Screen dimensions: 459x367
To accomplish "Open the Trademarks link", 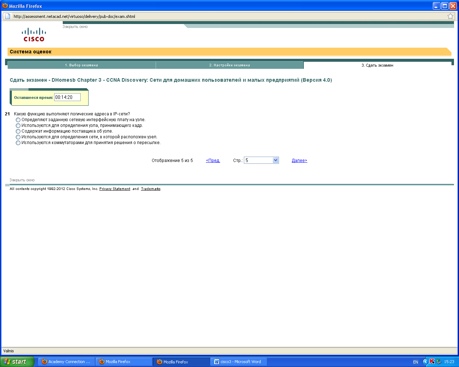I will pos(151,189).
